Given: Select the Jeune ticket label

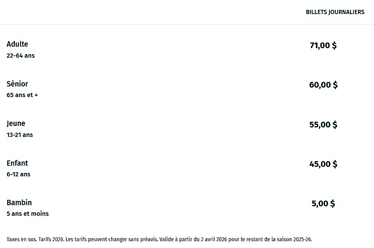Looking at the screenshot, I should tap(16, 124).
